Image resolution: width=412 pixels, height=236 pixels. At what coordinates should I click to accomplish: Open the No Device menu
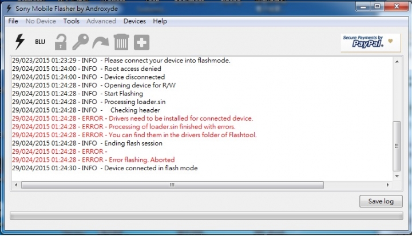41,21
